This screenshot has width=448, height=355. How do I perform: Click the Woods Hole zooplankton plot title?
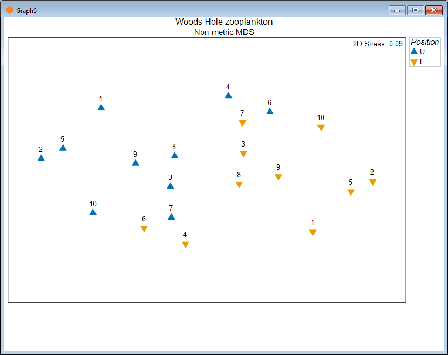click(224, 22)
